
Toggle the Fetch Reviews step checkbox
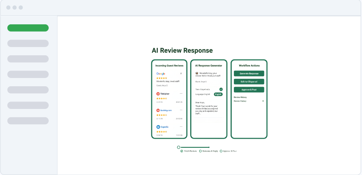182,151
